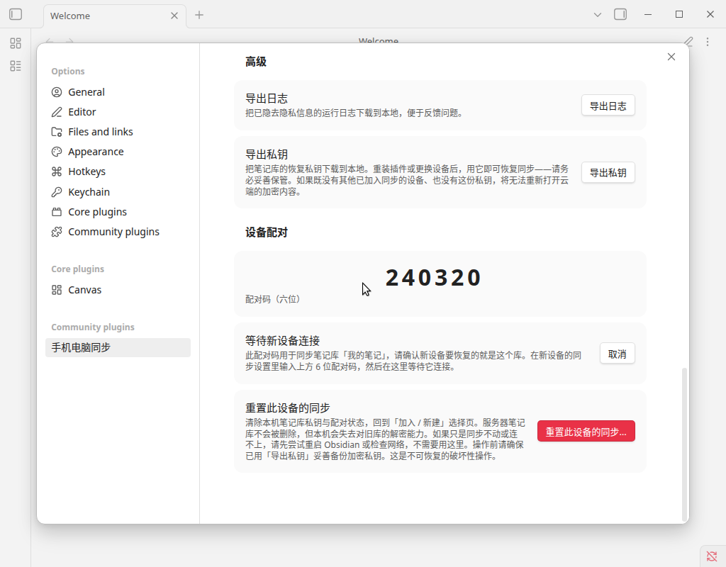The height and width of the screenshot is (567, 726).
Task: Click the 导出日志 button
Action: tap(608, 106)
